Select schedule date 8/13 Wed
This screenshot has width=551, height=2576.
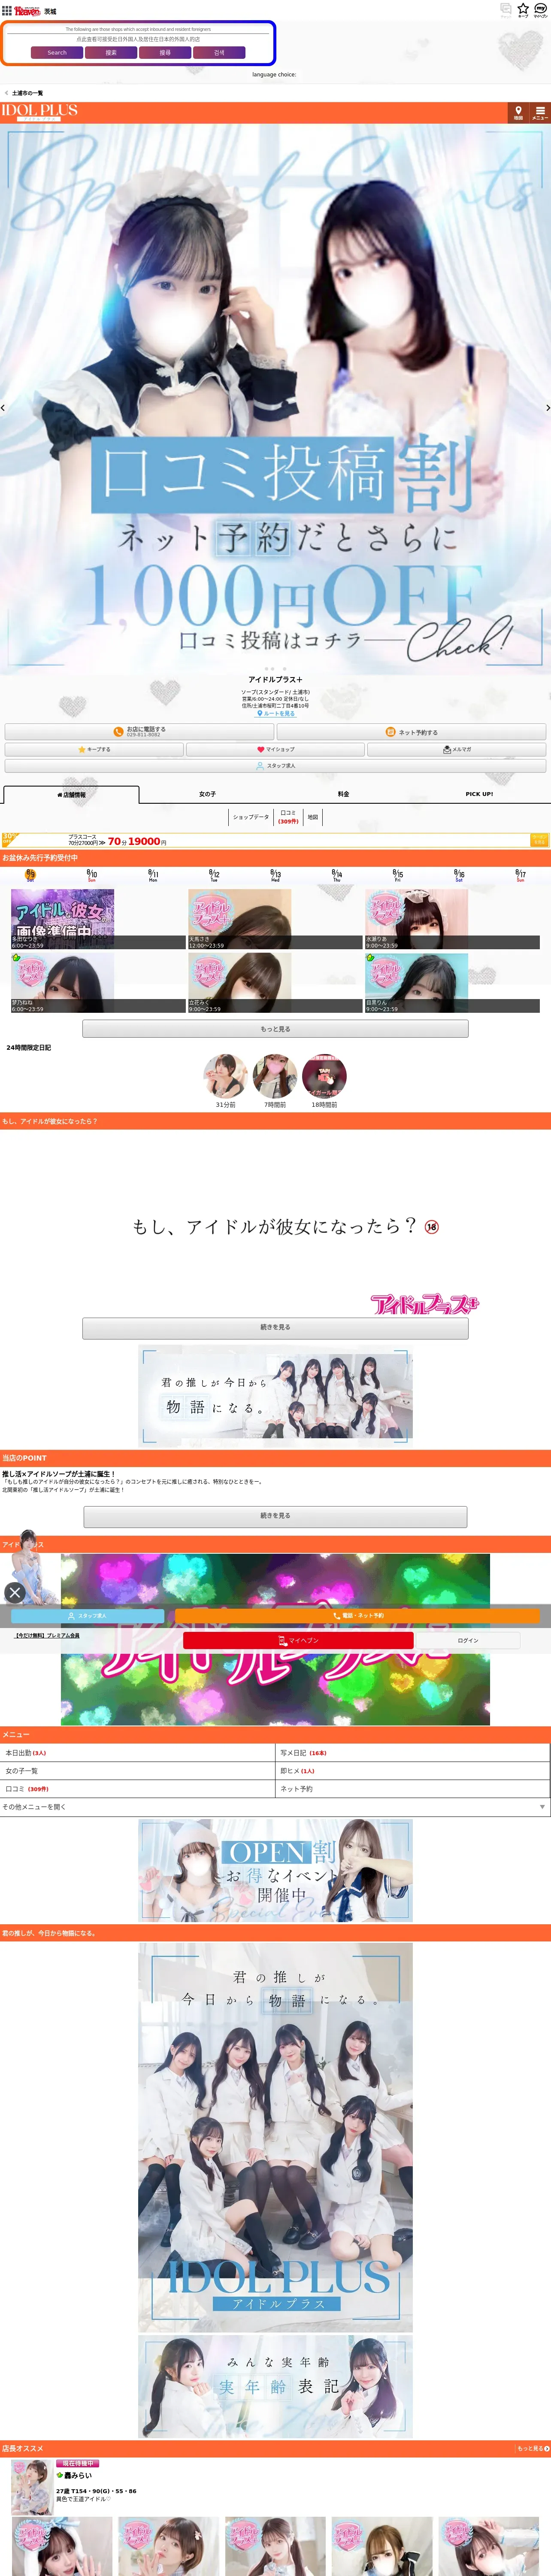point(275,875)
